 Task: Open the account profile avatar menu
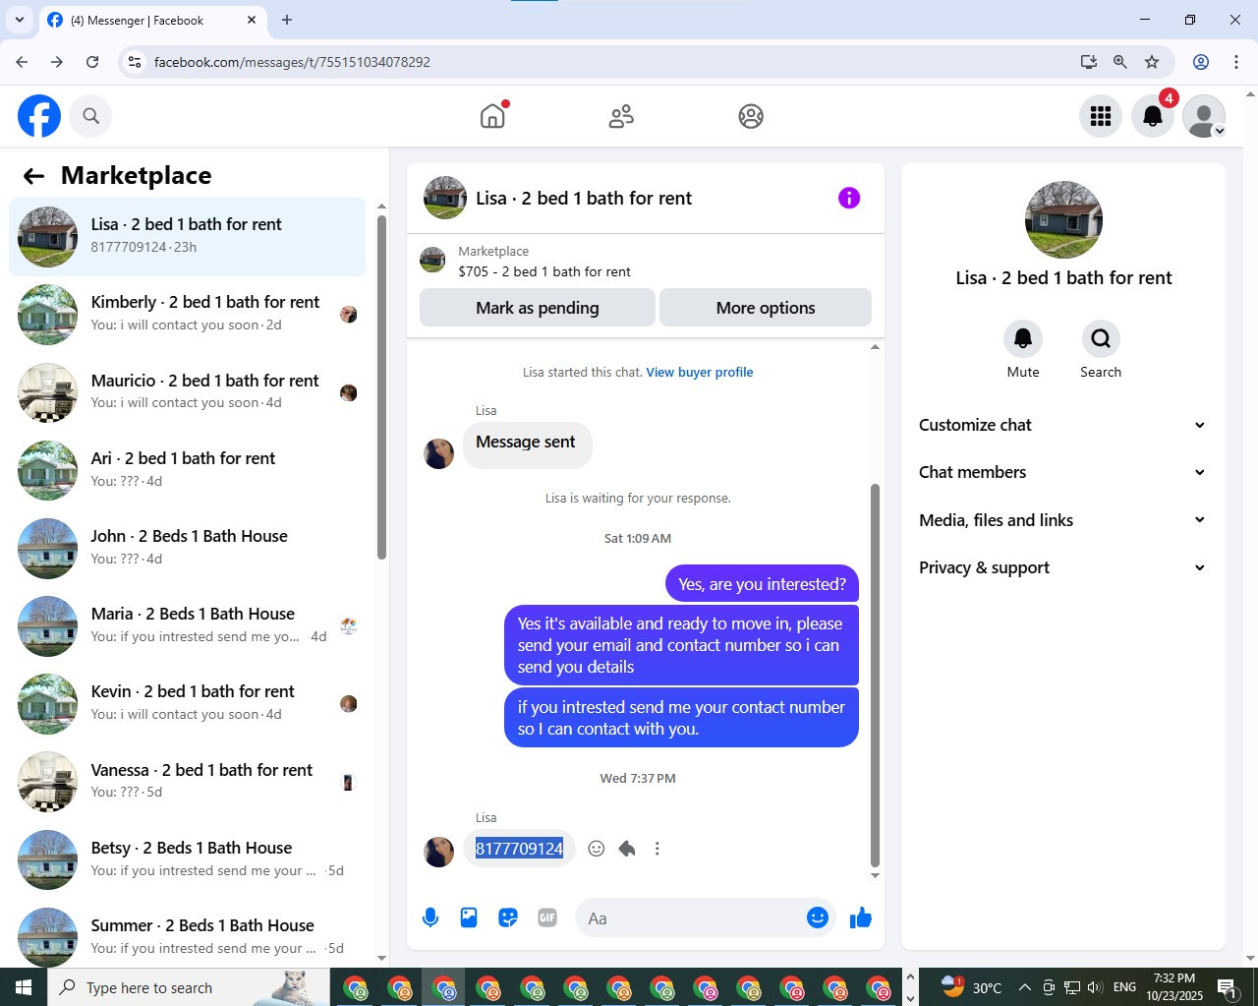[1204, 116]
